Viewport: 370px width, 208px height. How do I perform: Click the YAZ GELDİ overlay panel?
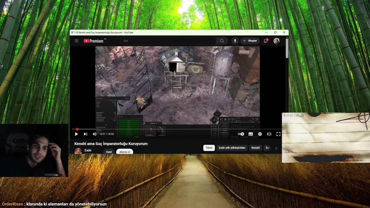pos(326,138)
